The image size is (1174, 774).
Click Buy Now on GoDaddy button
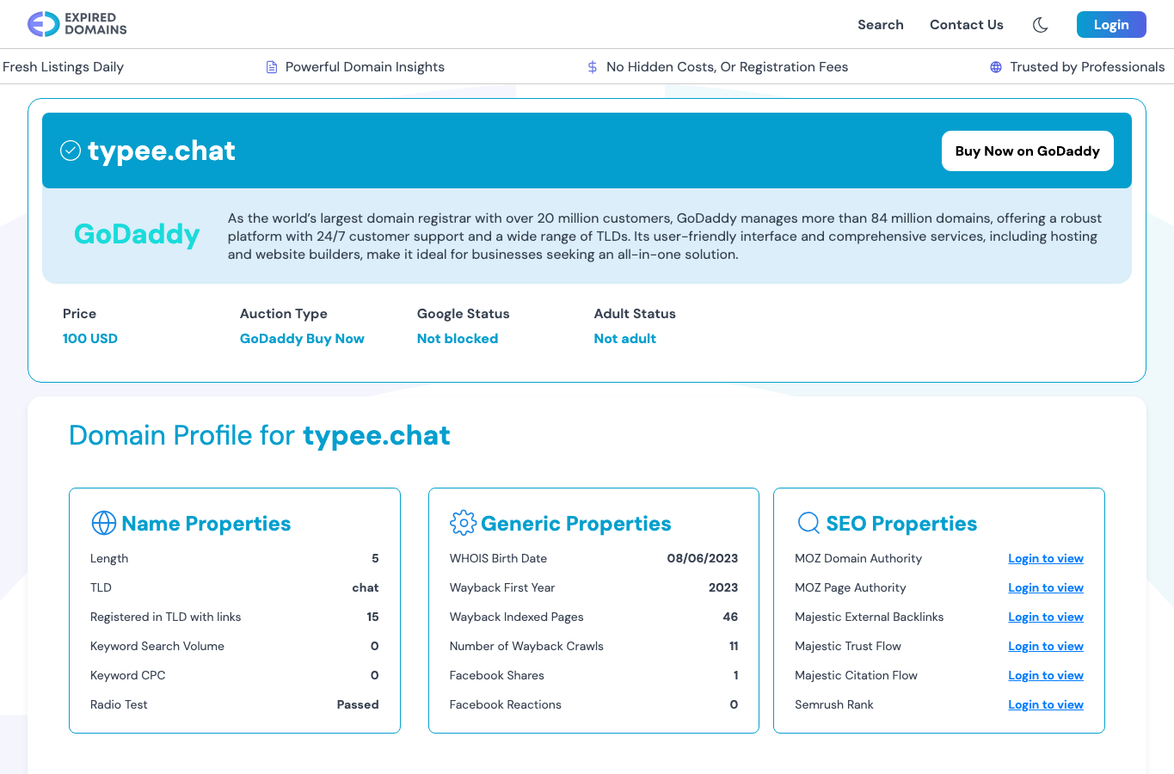point(1028,151)
